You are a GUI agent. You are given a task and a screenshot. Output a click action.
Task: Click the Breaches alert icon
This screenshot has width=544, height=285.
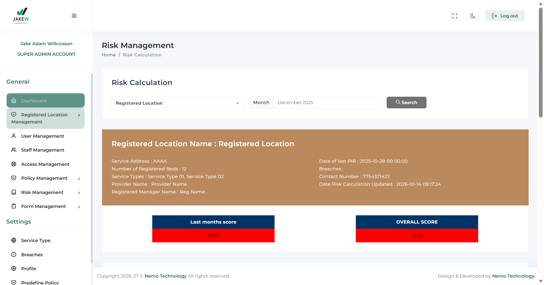click(x=14, y=255)
